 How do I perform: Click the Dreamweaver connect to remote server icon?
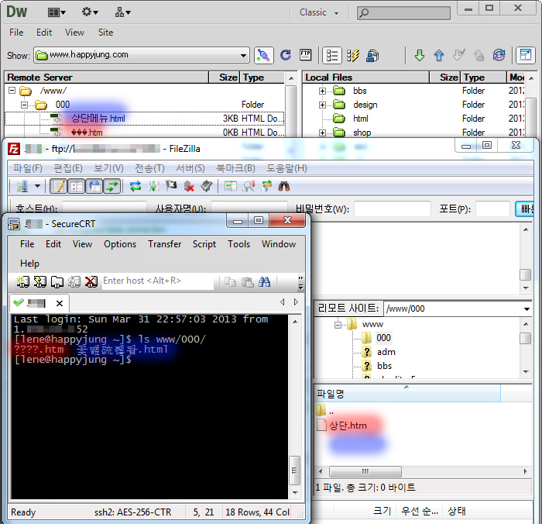(x=264, y=55)
